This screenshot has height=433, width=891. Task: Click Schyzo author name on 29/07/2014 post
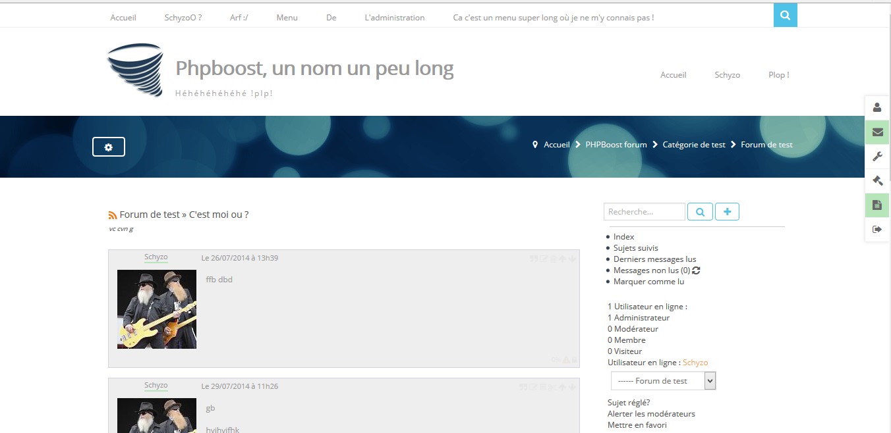pos(156,386)
